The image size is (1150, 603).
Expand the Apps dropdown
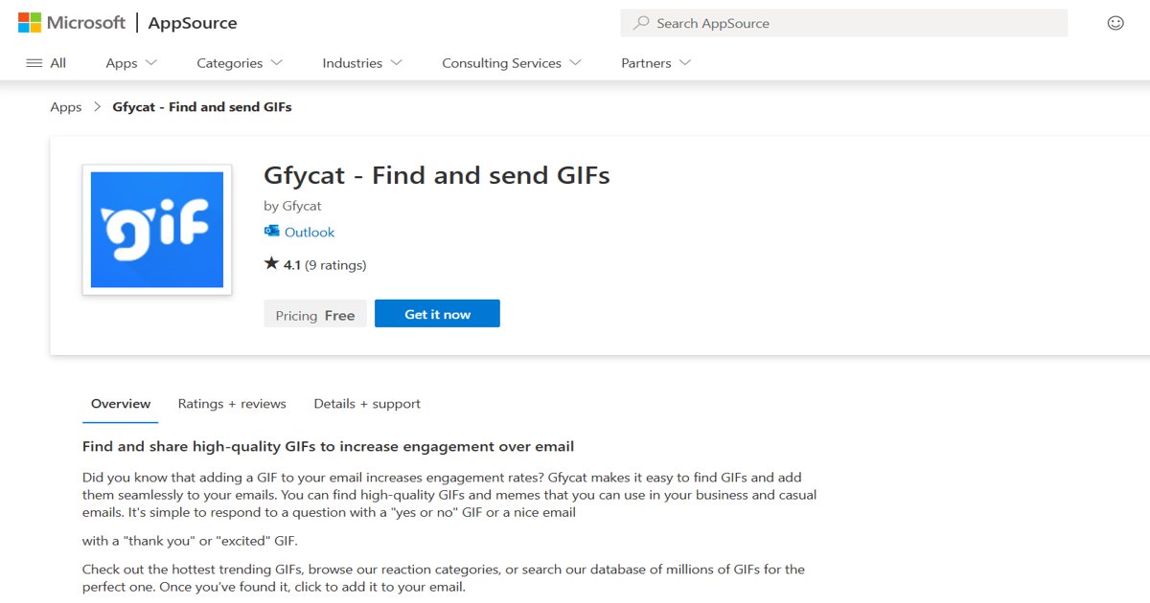click(x=131, y=63)
